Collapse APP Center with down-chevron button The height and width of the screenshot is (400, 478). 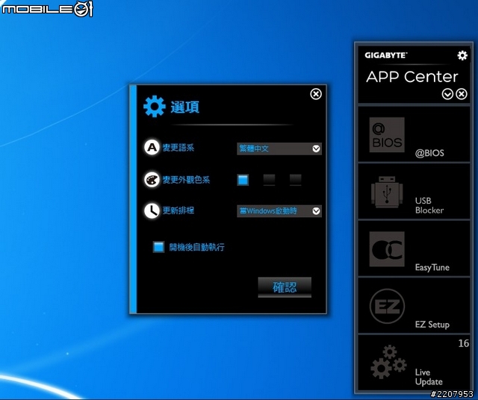pyautogui.click(x=447, y=94)
